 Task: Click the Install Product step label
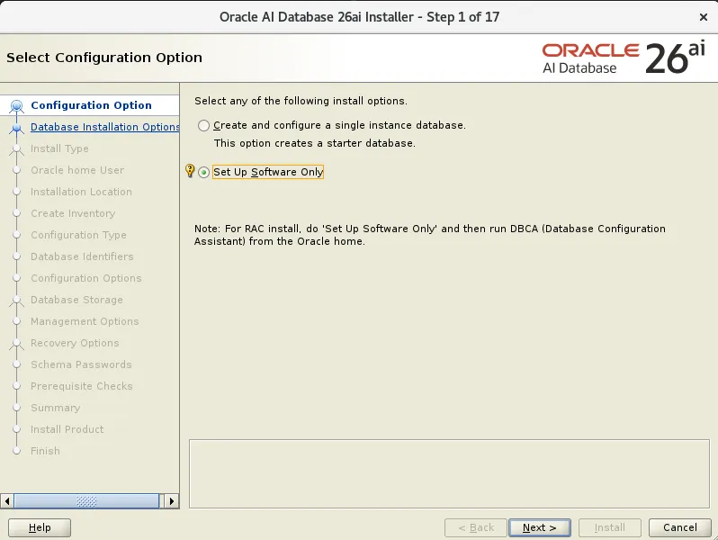(x=67, y=429)
